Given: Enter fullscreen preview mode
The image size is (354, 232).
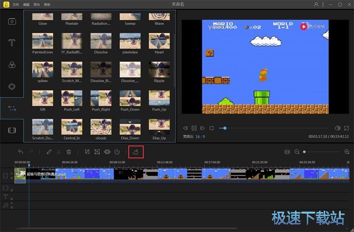Looking at the screenshot, I should pos(346,128).
